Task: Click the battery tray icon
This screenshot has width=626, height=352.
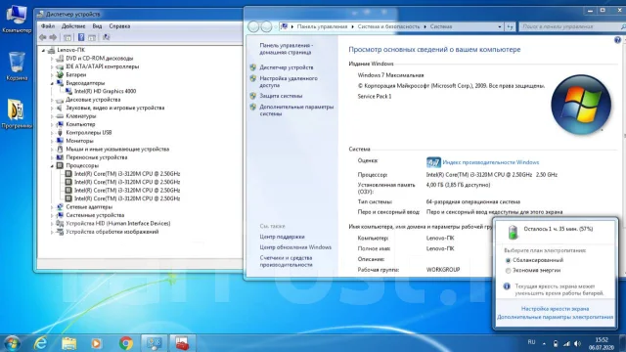Action: (556, 343)
